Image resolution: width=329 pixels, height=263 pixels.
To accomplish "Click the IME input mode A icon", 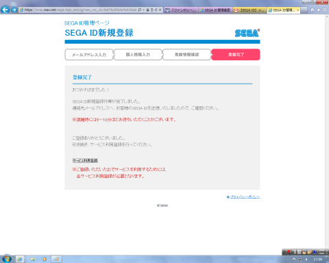I will pyautogui.click(x=295, y=252).
